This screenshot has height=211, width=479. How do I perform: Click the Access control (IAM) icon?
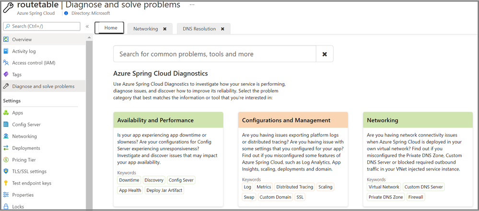[x=6, y=63]
